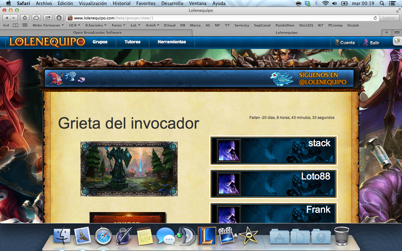Open Top Sites grid icon
The image size is (402, 251).
pyautogui.click(x=25, y=25)
